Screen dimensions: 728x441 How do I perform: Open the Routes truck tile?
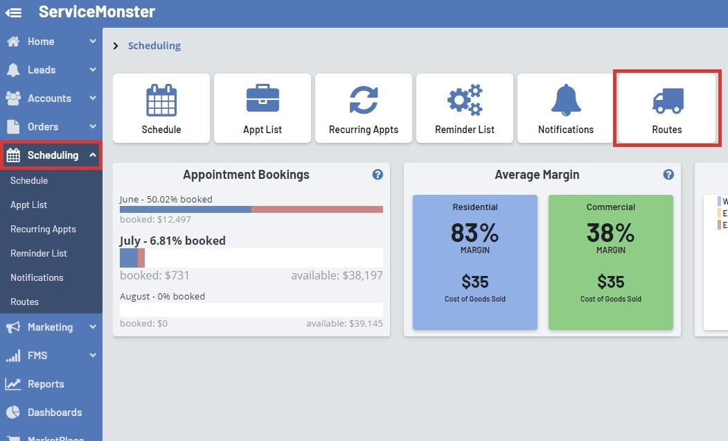pos(666,108)
